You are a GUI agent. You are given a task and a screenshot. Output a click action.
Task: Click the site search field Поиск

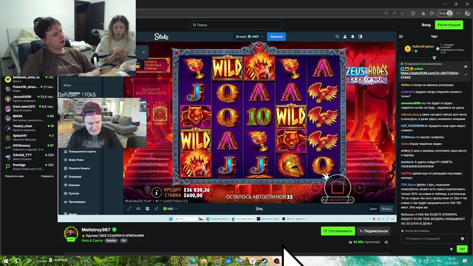coord(236,25)
